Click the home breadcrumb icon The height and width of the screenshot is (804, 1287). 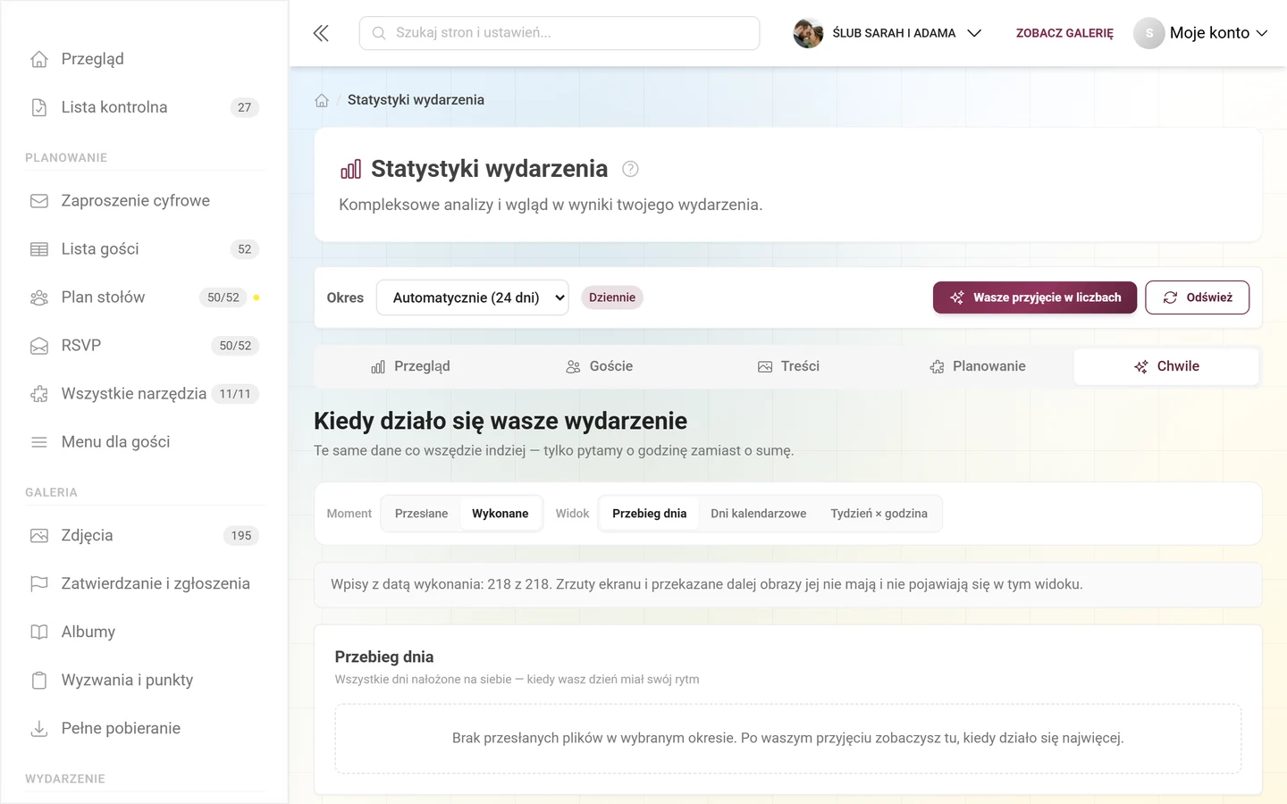(322, 100)
